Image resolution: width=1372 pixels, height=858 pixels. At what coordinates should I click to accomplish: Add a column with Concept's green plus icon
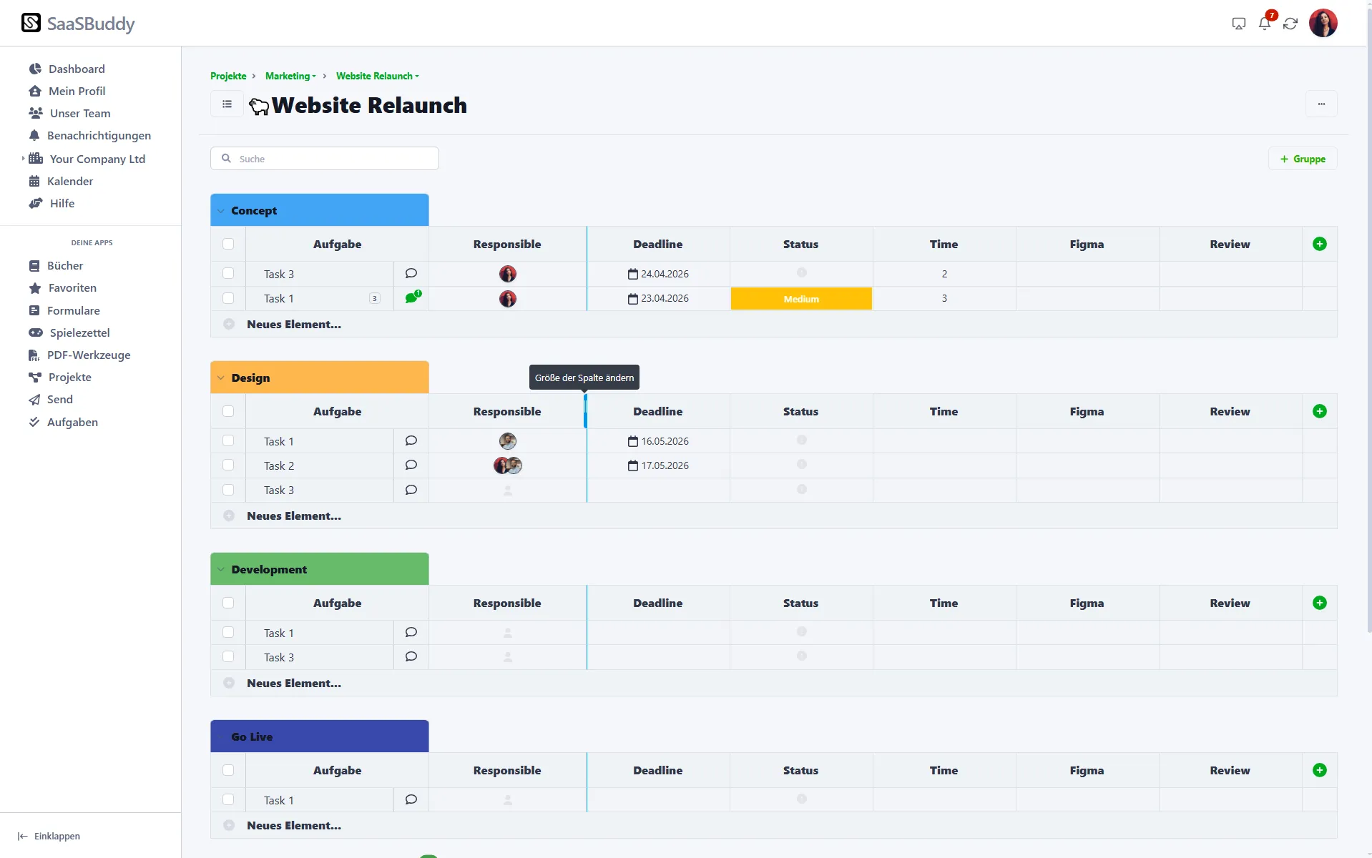coord(1320,244)
